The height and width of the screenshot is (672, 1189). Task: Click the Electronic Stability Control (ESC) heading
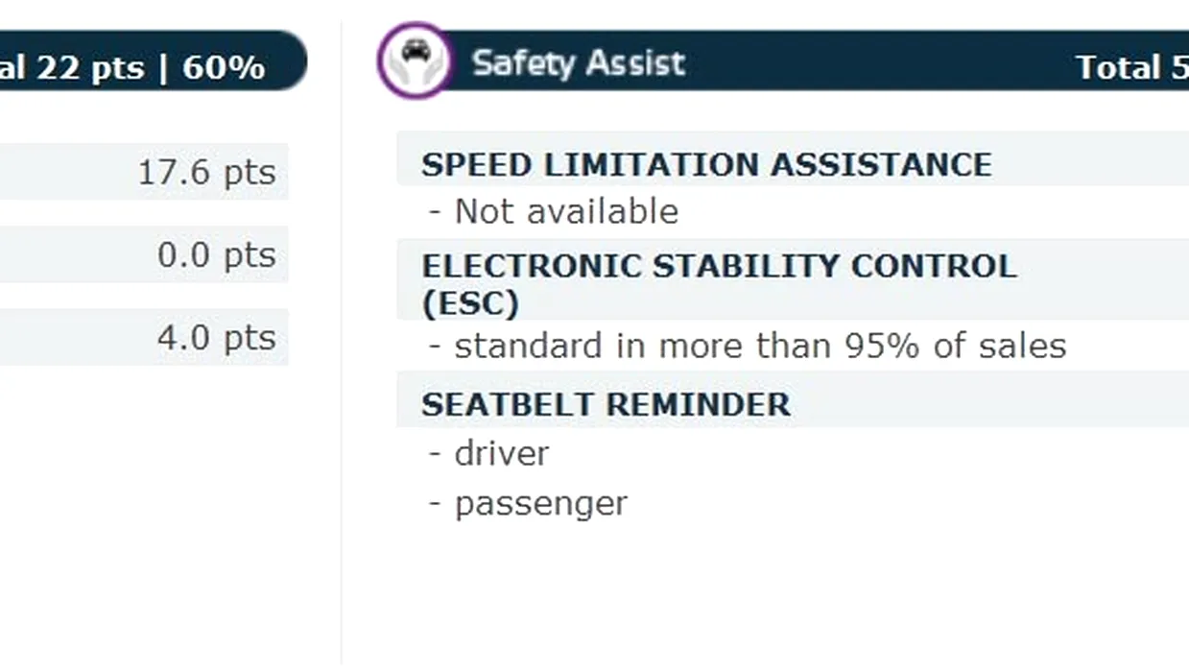coord(719,284)
